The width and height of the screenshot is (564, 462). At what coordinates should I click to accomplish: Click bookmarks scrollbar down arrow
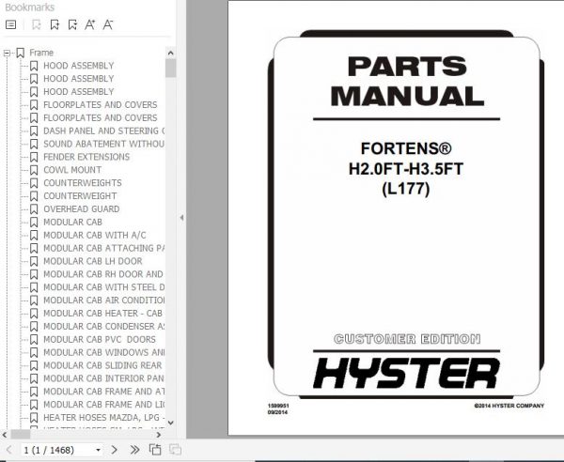170,423
